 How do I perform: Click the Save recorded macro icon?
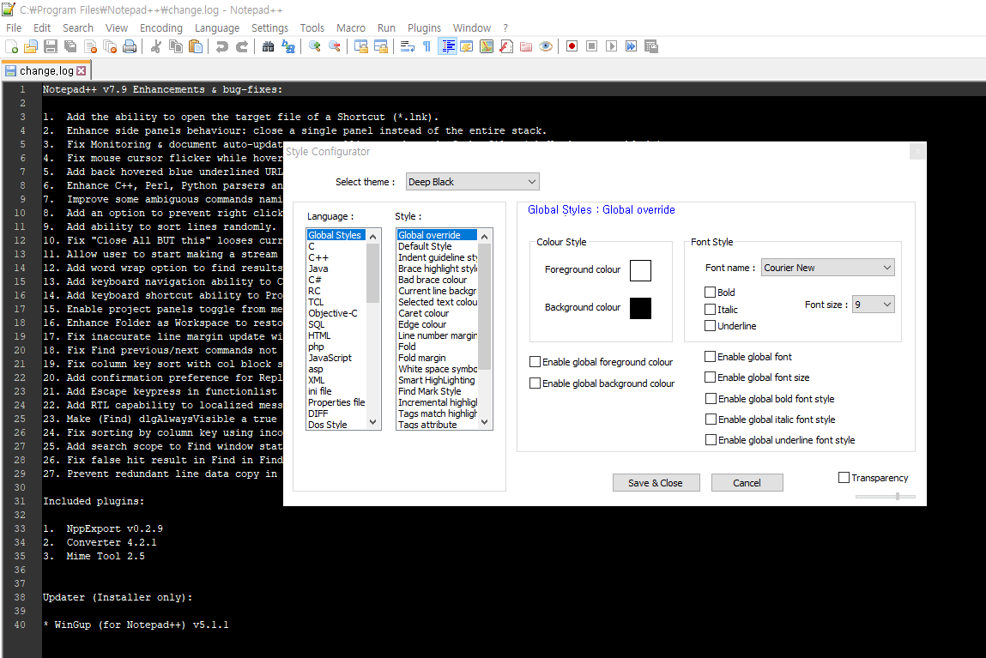pyautogui.click(x=650, y=46)
